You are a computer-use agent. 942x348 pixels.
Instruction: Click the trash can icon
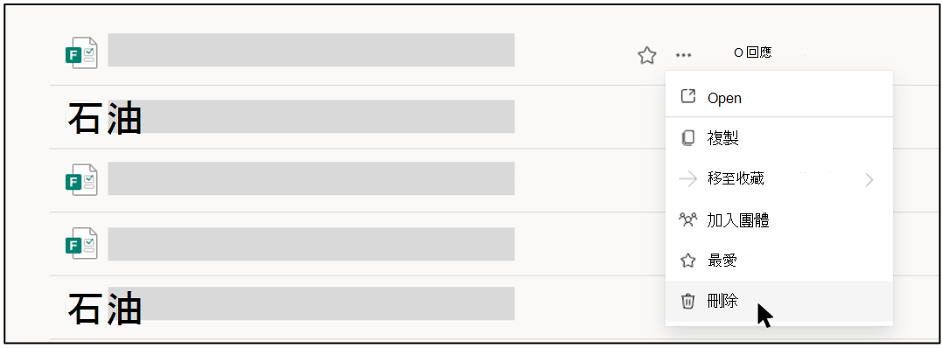click(687, 301)
